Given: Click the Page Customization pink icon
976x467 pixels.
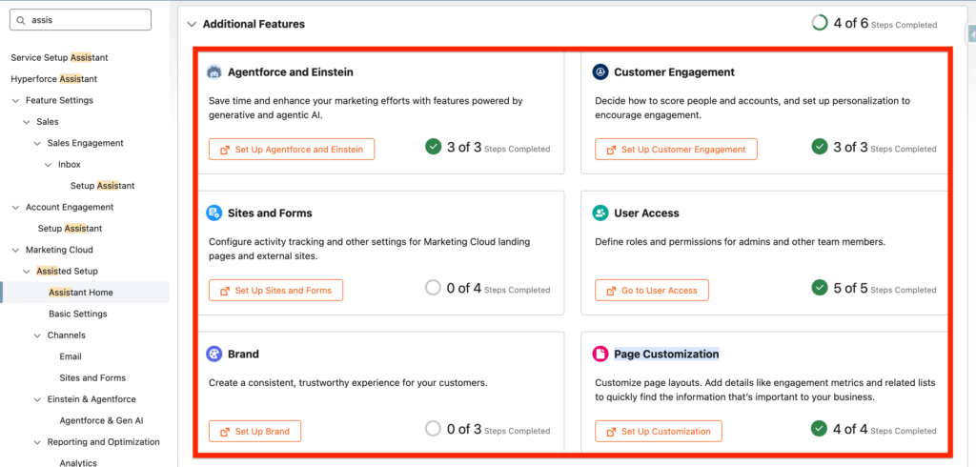Looking at the screenshot, I should [600, 355].
